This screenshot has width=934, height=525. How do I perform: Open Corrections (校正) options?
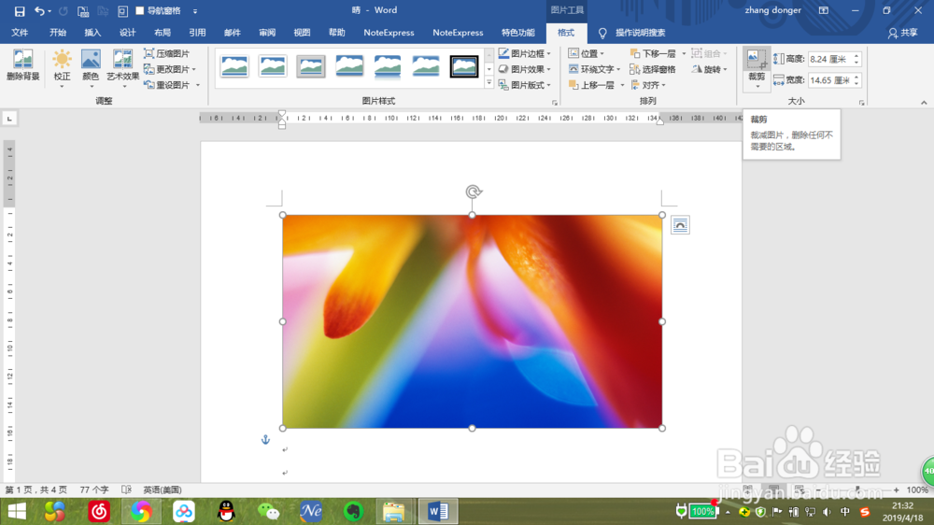click(x=62, y=66)
